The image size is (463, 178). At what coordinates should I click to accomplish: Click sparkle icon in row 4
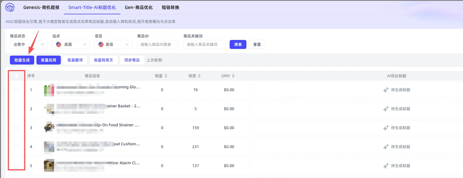(x=386, y=147)
